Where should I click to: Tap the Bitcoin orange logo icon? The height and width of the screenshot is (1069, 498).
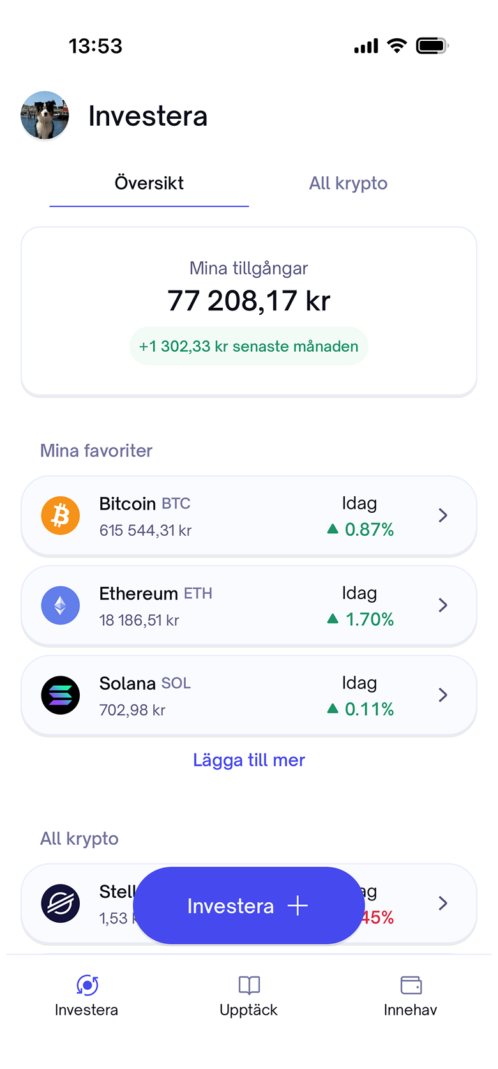[61, 515]
